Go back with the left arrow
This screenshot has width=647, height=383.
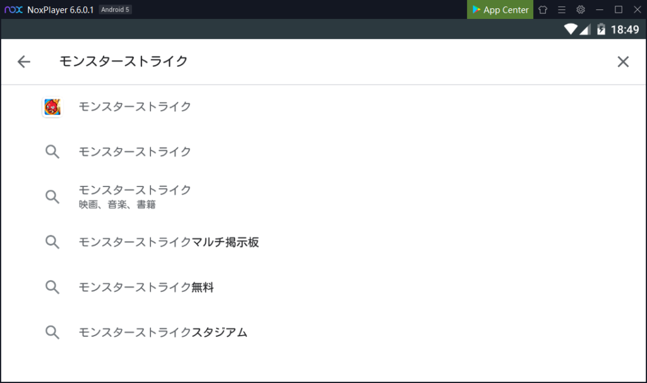tap(24, 62)
